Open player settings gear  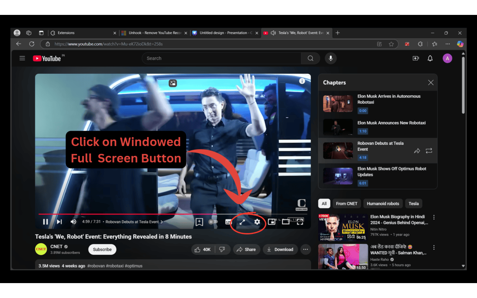[257, 222]
